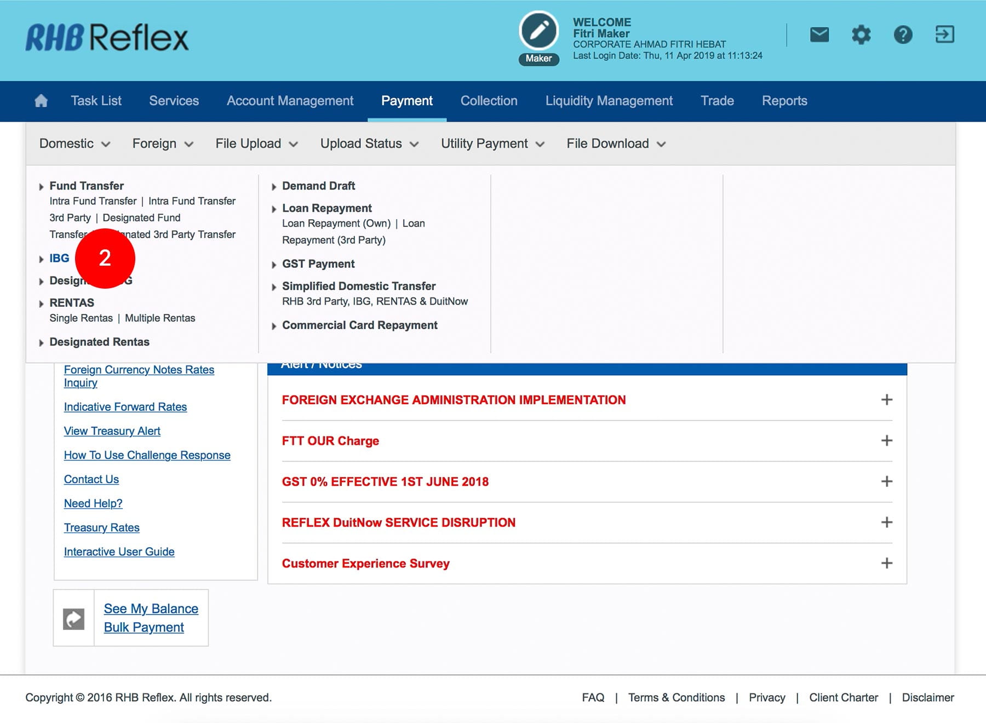Click the Maker pencil profile icon
Screen dimensions: 986x723
coord(538,31)
